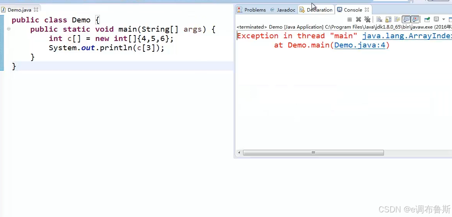
Task: Click Display Selected Console icon
Action: [x=436, y=19]
